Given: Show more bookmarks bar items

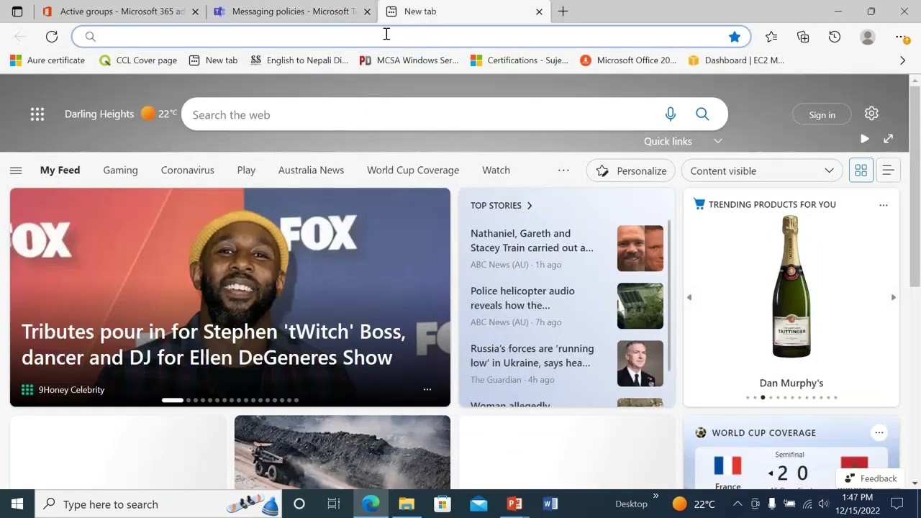Looking at the screenshot, I should pyautogui.click(x=903, y=60).
